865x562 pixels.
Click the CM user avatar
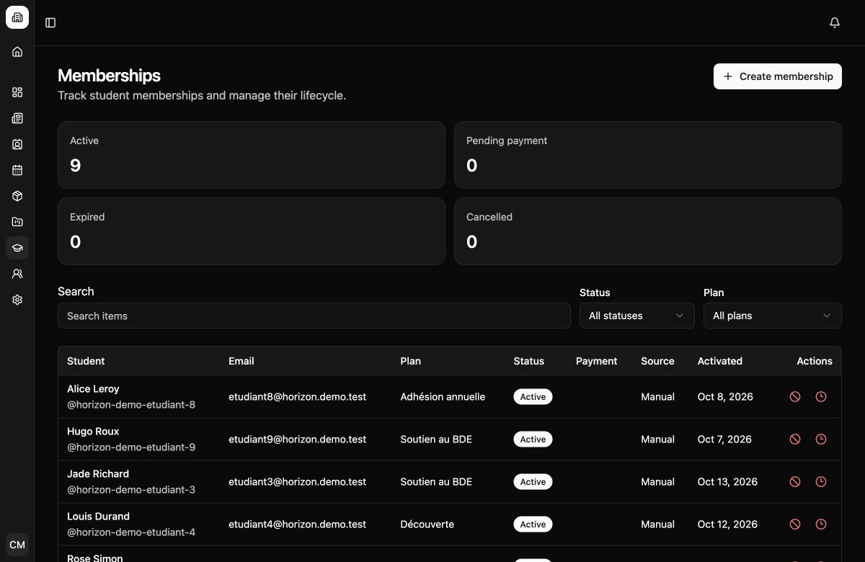click(x=17, y=545)
